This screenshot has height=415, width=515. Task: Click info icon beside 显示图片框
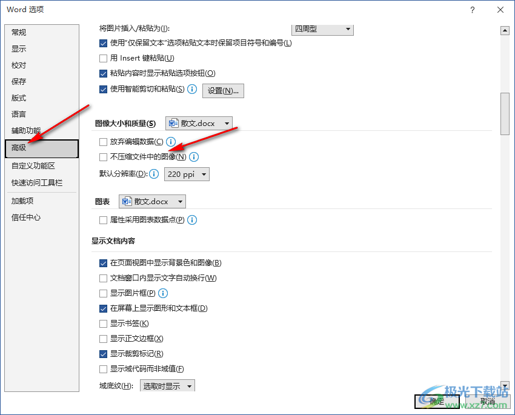(163, 293)
